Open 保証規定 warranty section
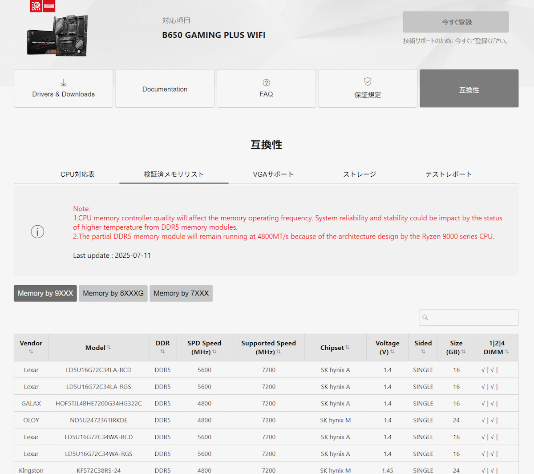 point(368,88)
